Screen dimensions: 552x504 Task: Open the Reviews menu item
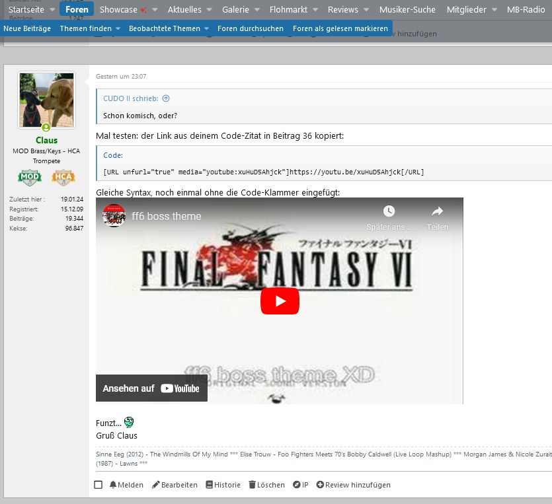coord(343,9)
